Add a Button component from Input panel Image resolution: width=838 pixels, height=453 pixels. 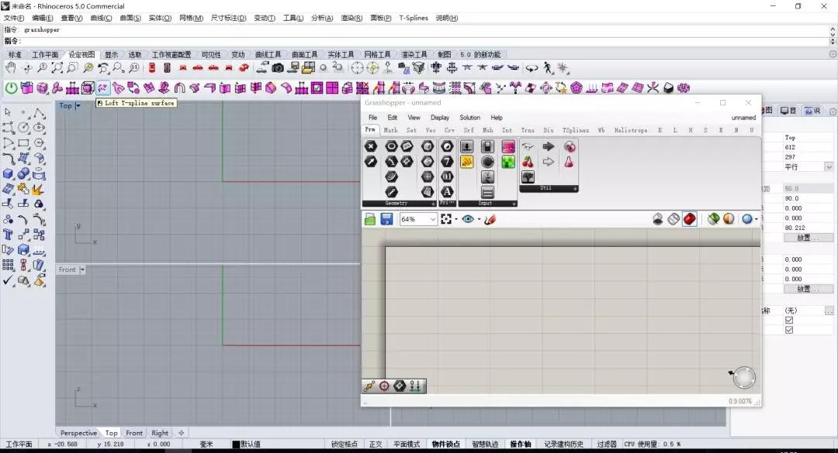point(487,162)
